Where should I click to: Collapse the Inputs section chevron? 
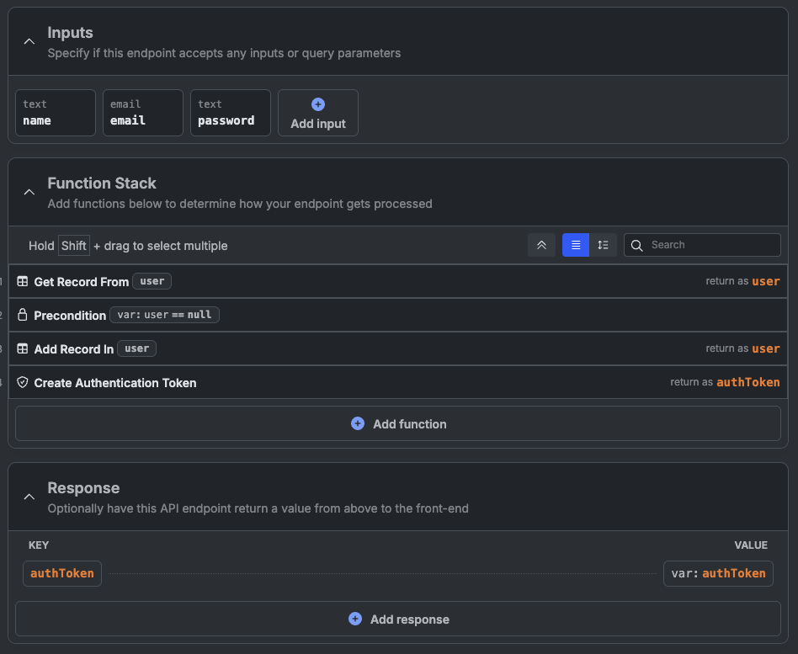(29, 41)
